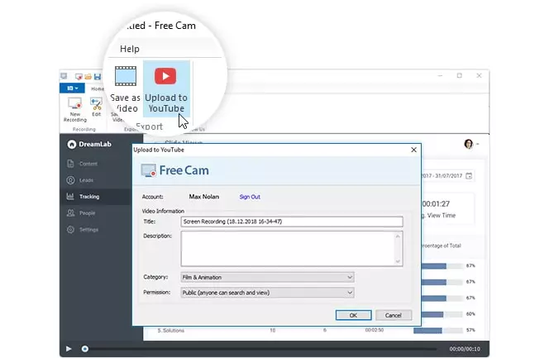
Task: Maximize the Free Cam window
Action: click(460, 75)
